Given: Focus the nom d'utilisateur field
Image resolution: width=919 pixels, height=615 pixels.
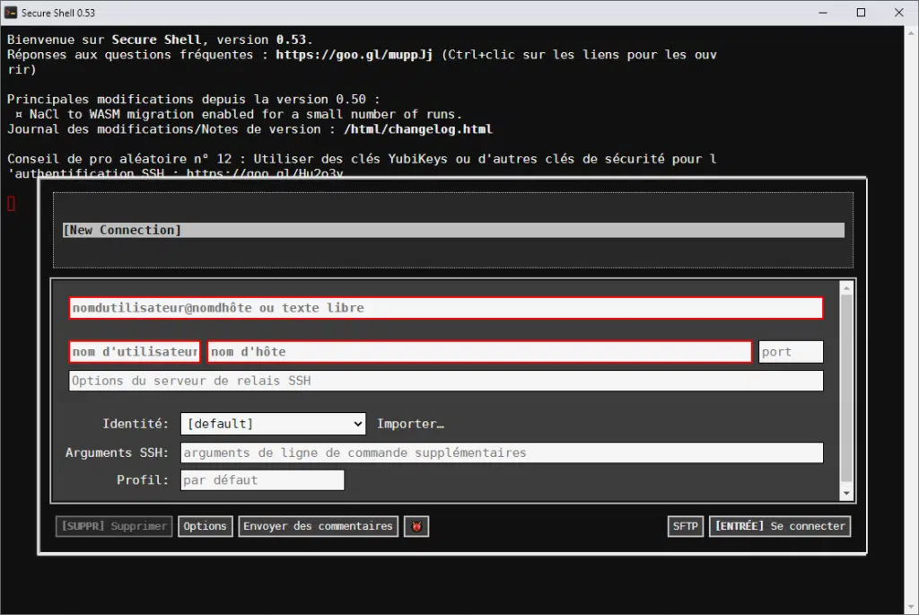Looking at the screenshot, I should (x=135, y=352).
